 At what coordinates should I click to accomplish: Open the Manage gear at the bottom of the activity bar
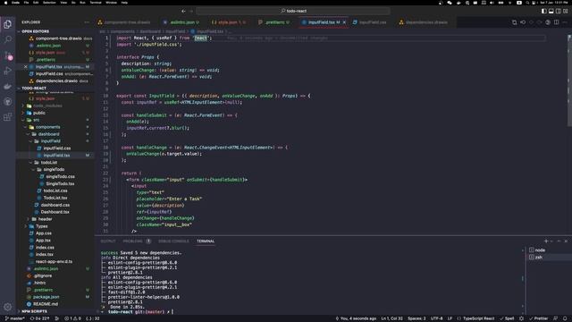point(8,307)
